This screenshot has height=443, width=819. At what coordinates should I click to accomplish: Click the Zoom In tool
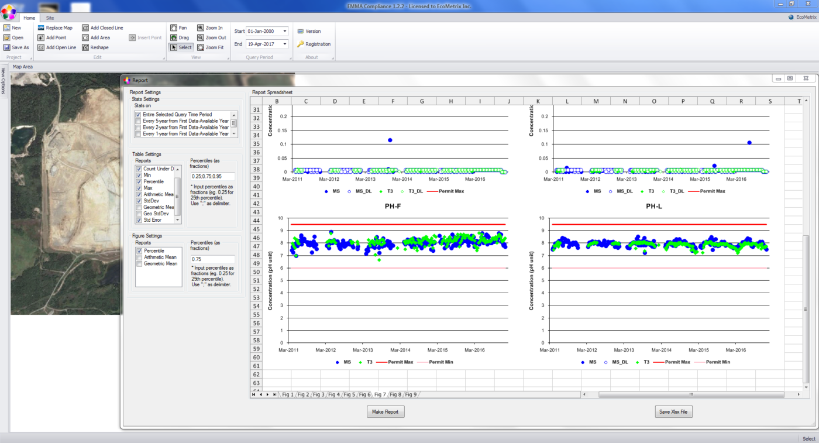[209, 28]
